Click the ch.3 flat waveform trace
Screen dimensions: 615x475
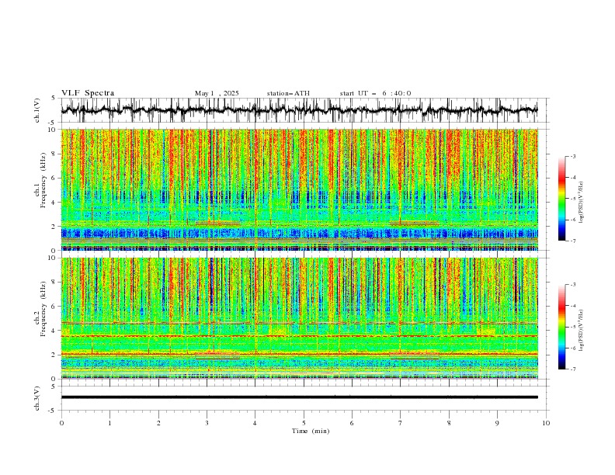(x=300, y=397)
